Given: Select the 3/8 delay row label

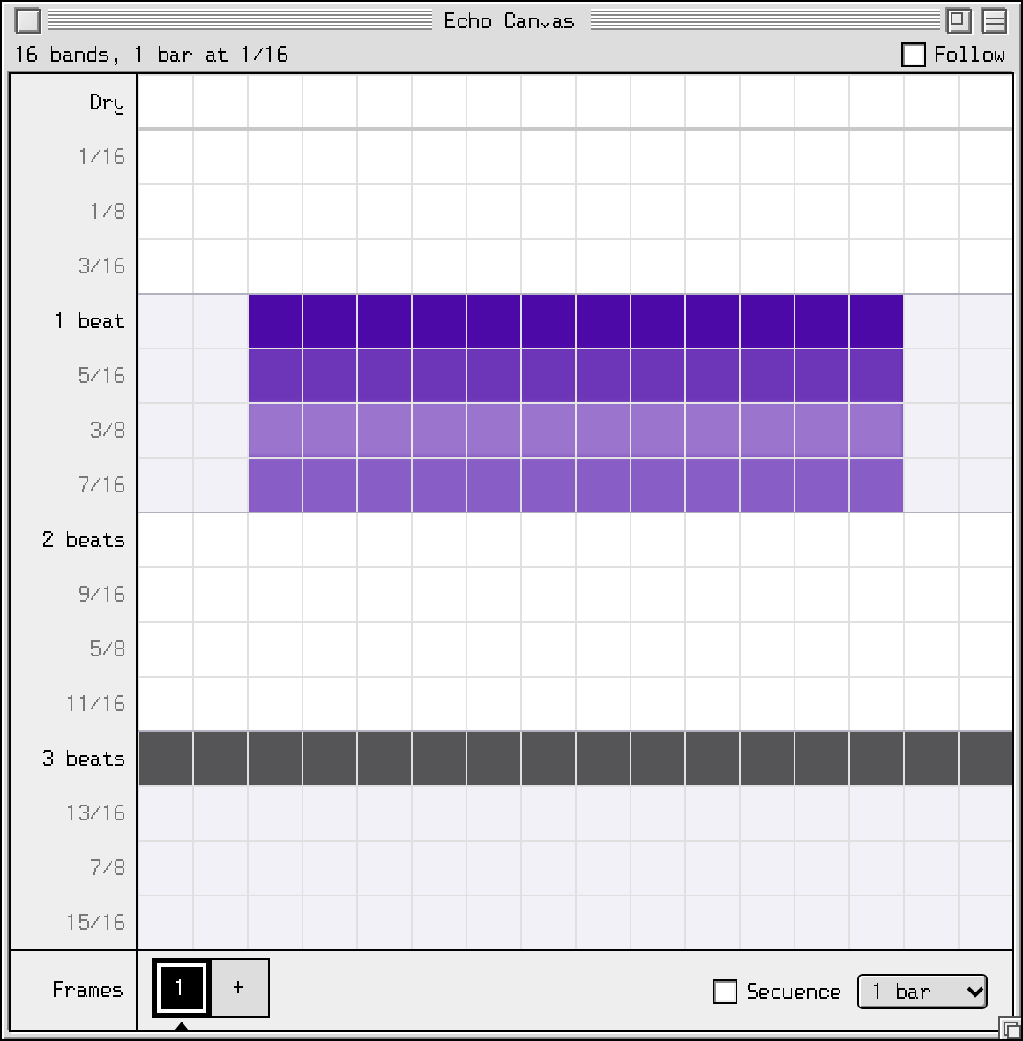Looking at the screenshot, I should (108, 431).
